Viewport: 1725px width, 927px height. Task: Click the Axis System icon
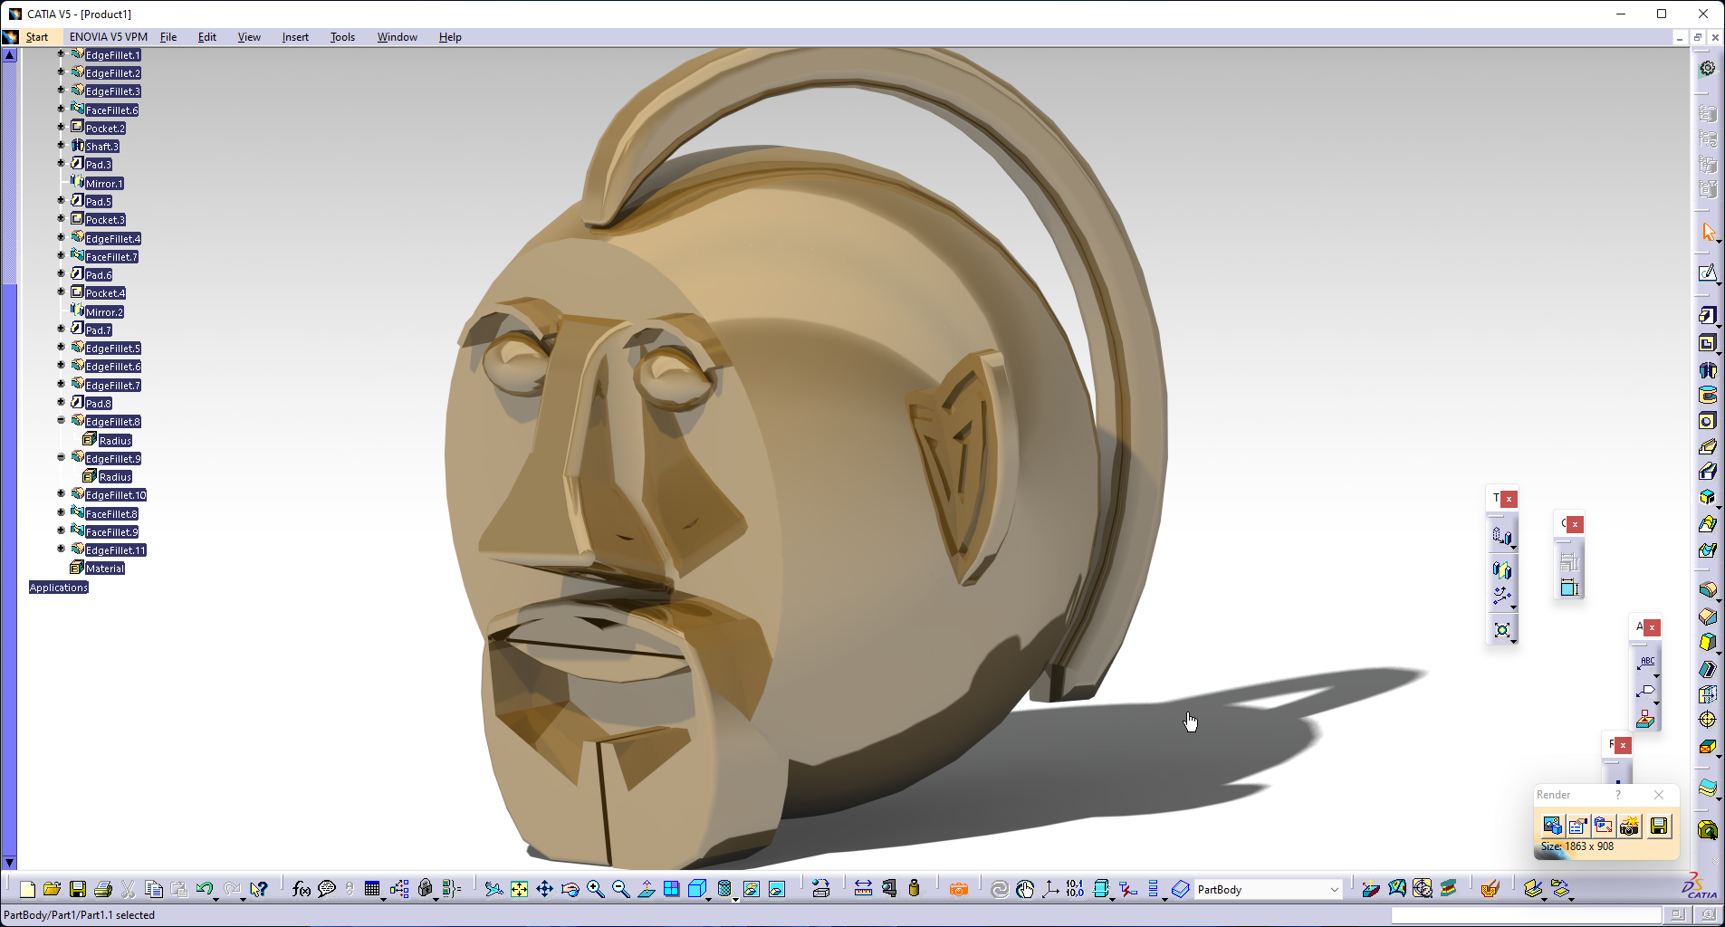[1050, 889]
